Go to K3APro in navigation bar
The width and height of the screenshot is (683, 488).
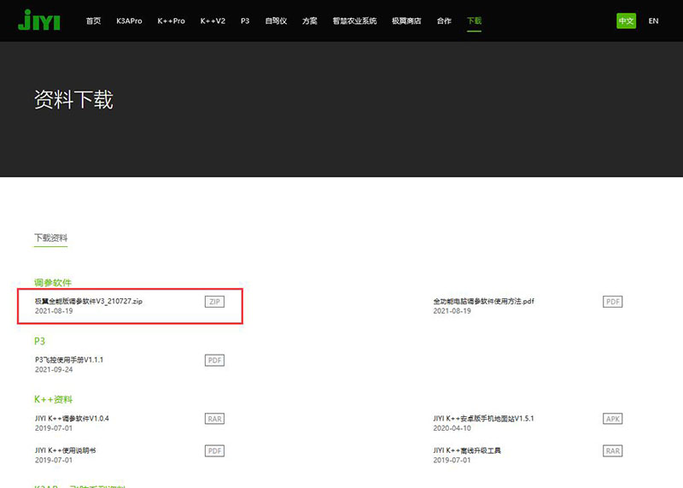click(x=130, y=21)
